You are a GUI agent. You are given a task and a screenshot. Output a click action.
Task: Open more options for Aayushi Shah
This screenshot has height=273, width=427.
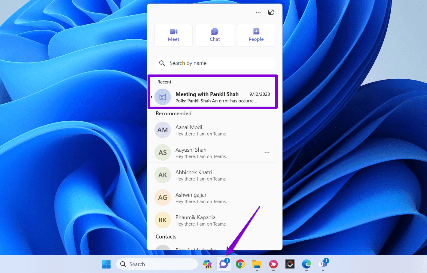(x=267, y=153)
